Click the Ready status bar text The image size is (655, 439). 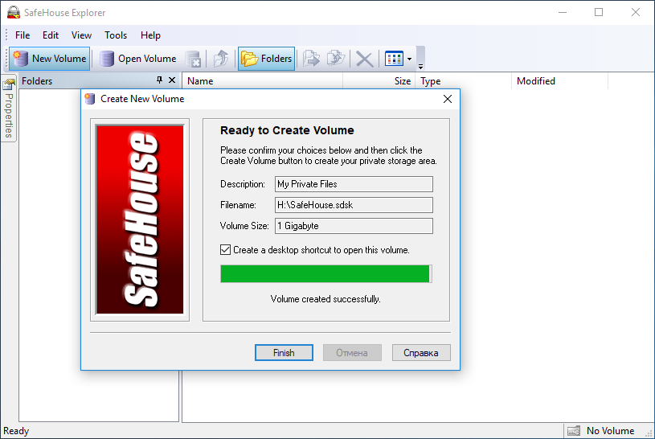(x=16, y=431)
